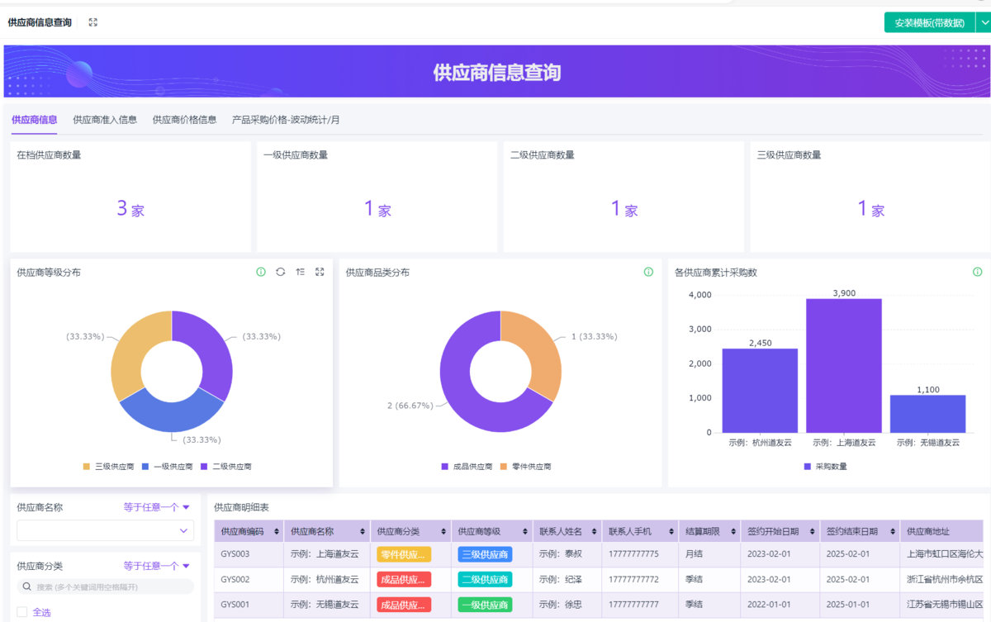Expand 供应商等级分布 chart to fullscreen
This screenshot has height=622, width=991.
coord(320,272)
